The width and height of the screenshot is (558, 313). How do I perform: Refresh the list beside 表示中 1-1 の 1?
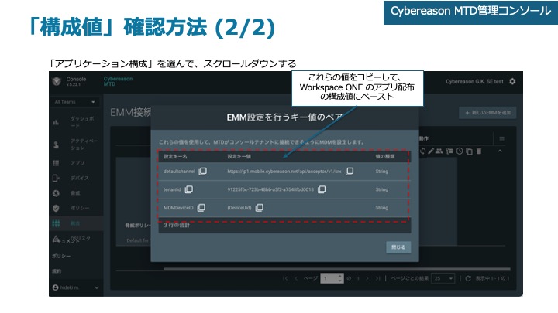pyautogui.click(x=468, y=278)
